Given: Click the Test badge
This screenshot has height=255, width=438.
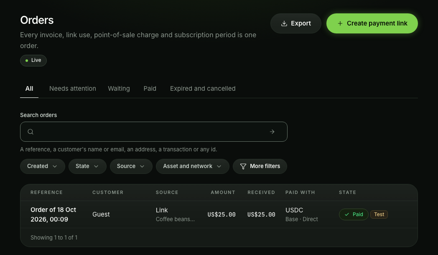Looking at the screenshot, I should point(379,214).
